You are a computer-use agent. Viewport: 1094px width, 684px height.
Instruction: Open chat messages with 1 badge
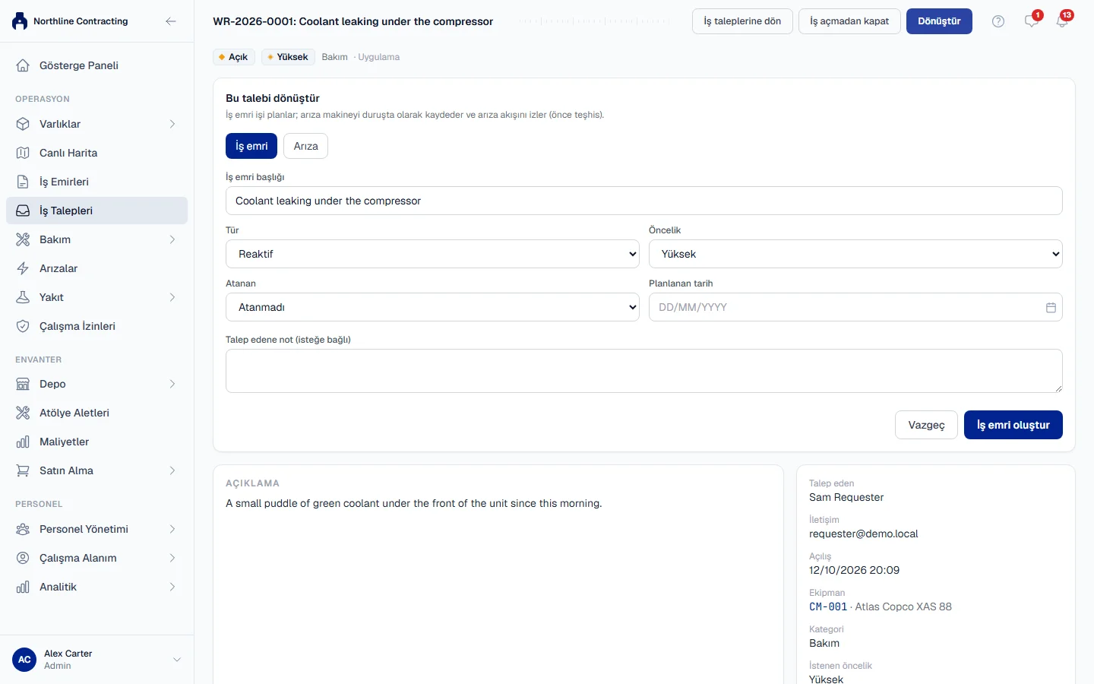(x=1032, y=21)
